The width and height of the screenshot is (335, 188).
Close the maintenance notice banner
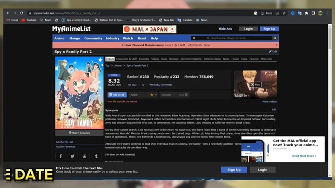(x=276, y=45)
